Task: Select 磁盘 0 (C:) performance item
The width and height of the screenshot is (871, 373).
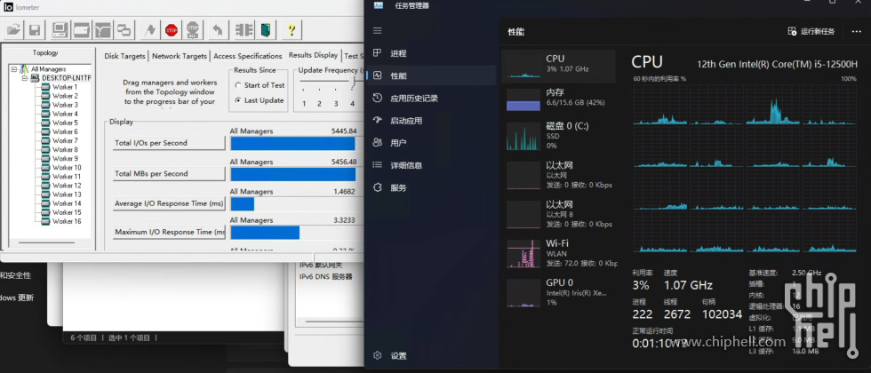Action: [x=558, y=135]
